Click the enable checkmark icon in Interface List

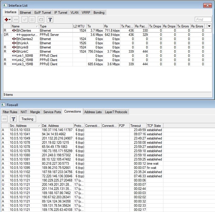tap(25, 19)
